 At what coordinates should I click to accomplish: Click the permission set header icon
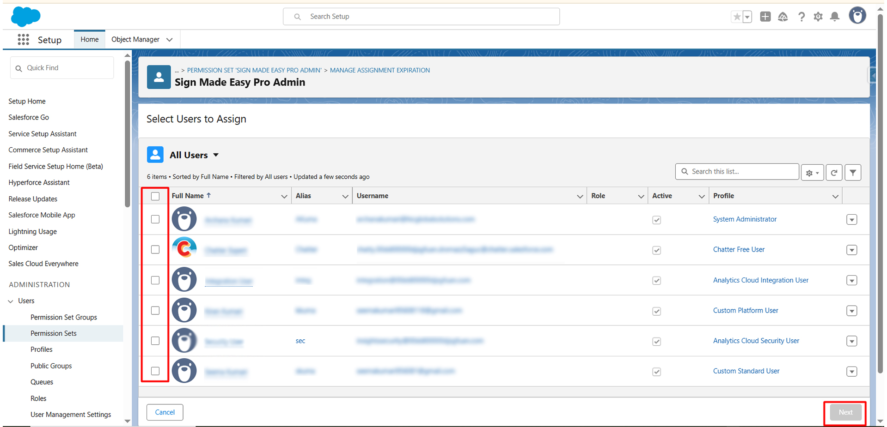(159, 77)
